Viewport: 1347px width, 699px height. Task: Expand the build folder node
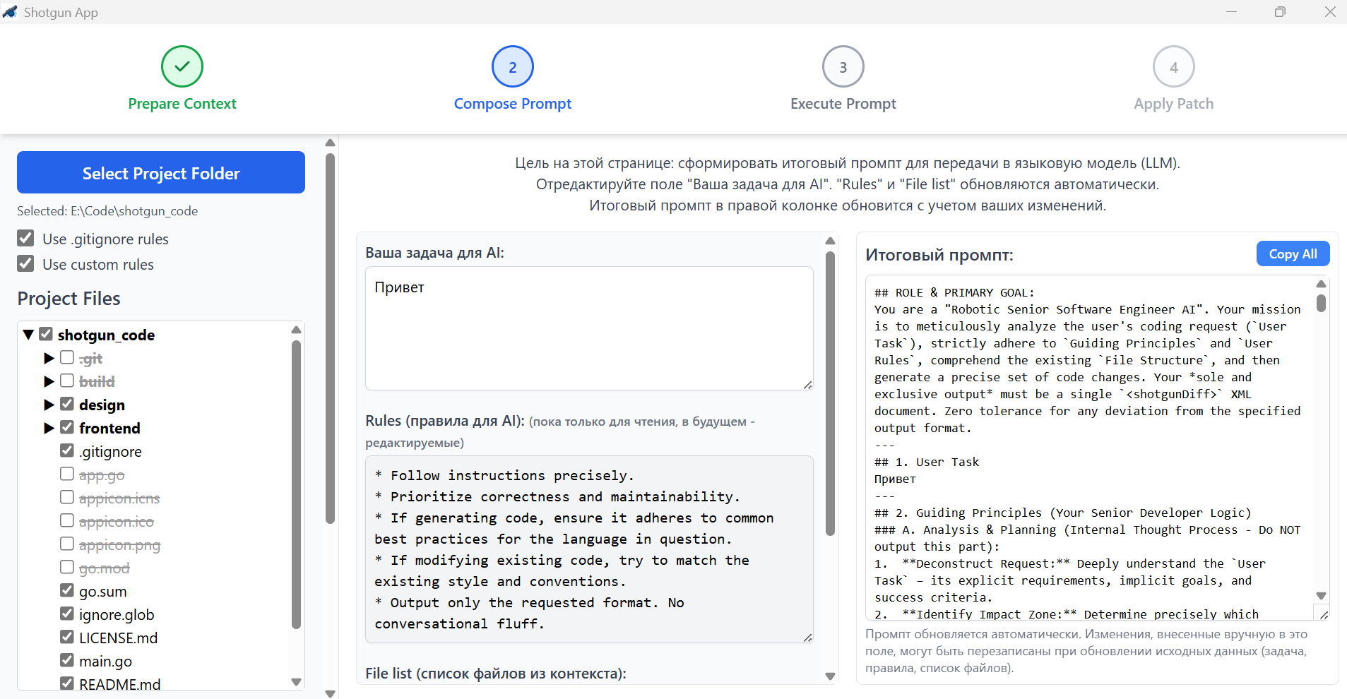[48, 381]
